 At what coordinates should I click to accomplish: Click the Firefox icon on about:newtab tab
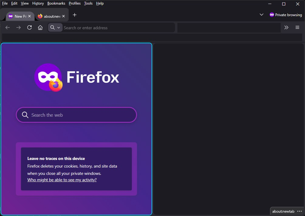40,16
